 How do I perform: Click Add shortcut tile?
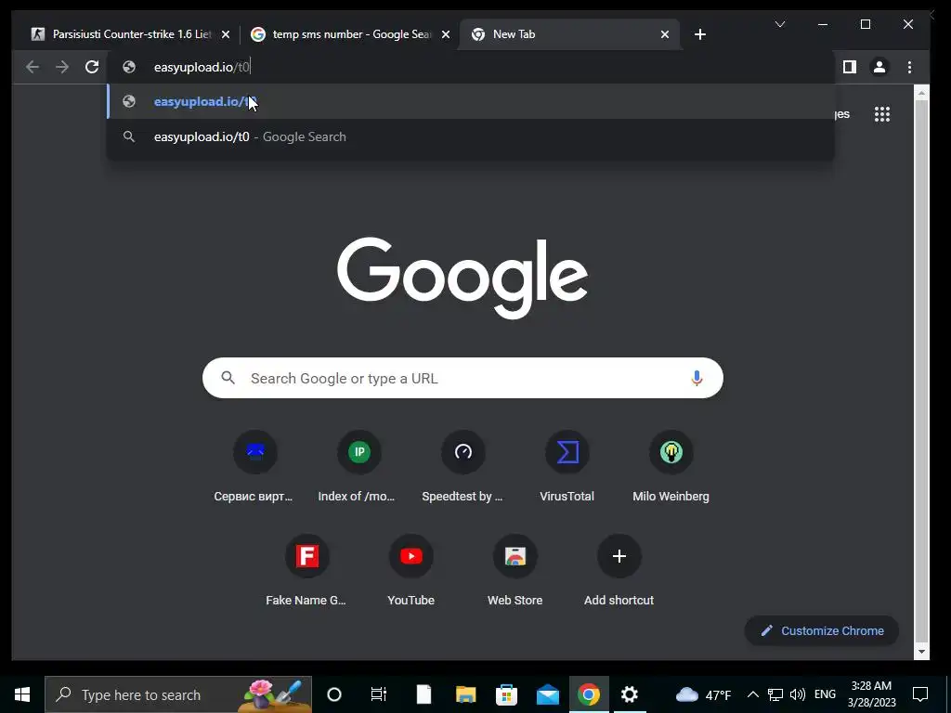[x=619, y=570]
